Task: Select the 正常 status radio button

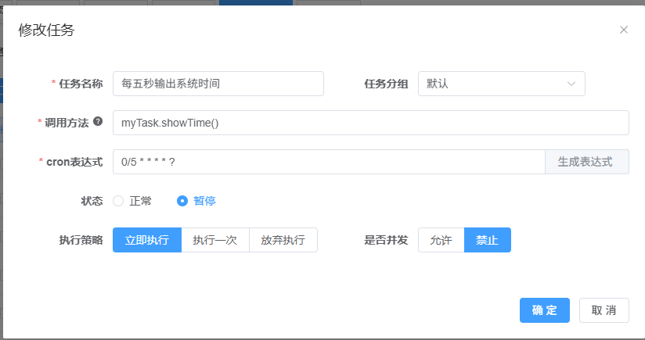Action: (119, 201)
